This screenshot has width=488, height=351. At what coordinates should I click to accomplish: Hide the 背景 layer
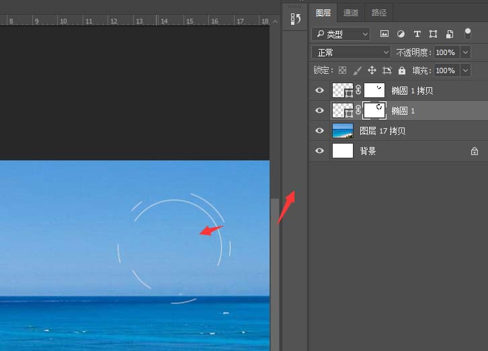319,150
